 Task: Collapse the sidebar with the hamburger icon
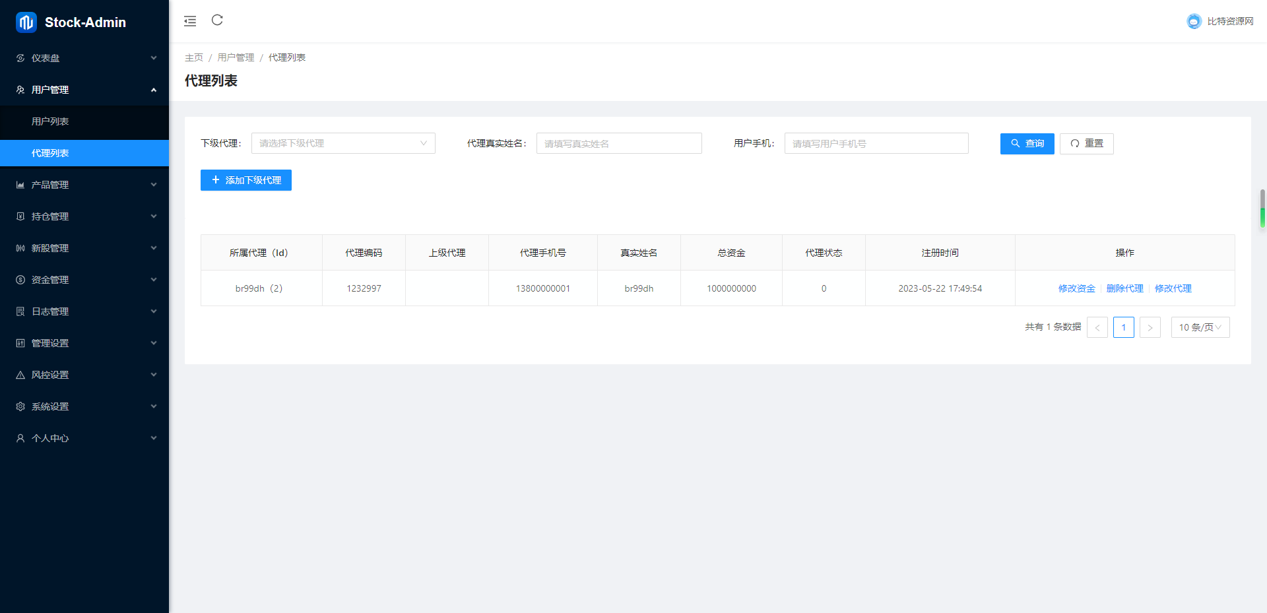point(190,20)
